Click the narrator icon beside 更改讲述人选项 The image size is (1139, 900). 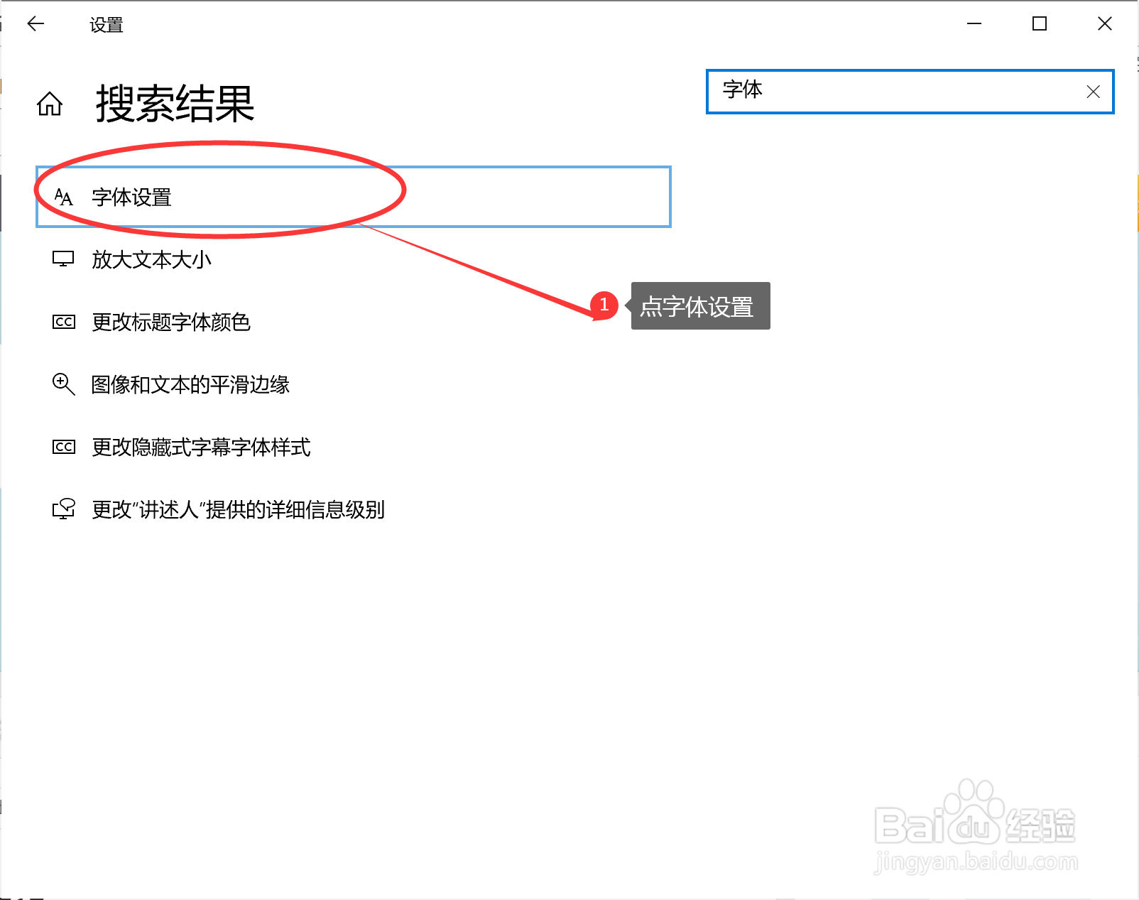click(63, 509)
